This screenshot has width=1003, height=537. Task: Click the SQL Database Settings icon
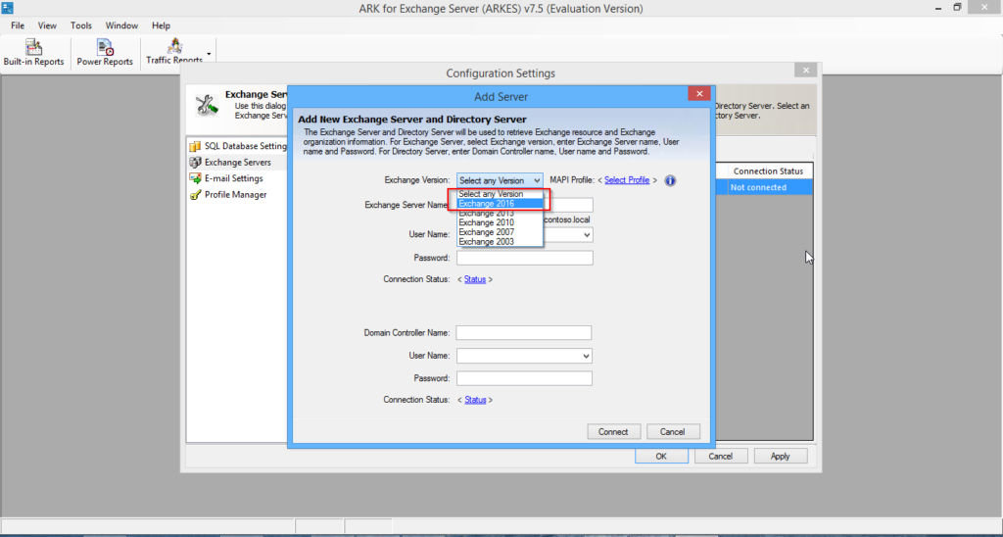pos(195,147)
